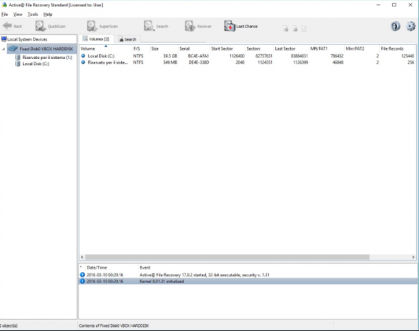Image resolution: width=419 pixels, height=331 pixels.
Task: Click the Back arrow button
Action: 12,26
